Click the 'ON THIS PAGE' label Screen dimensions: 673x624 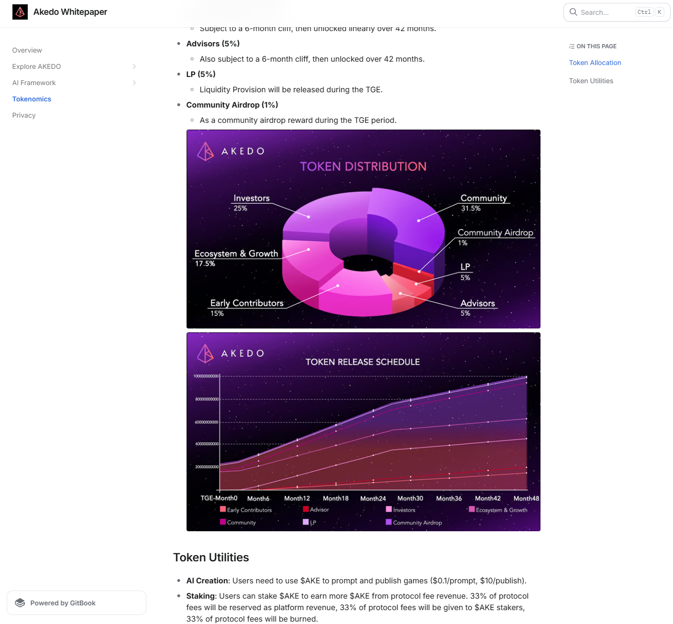point(596,46)
